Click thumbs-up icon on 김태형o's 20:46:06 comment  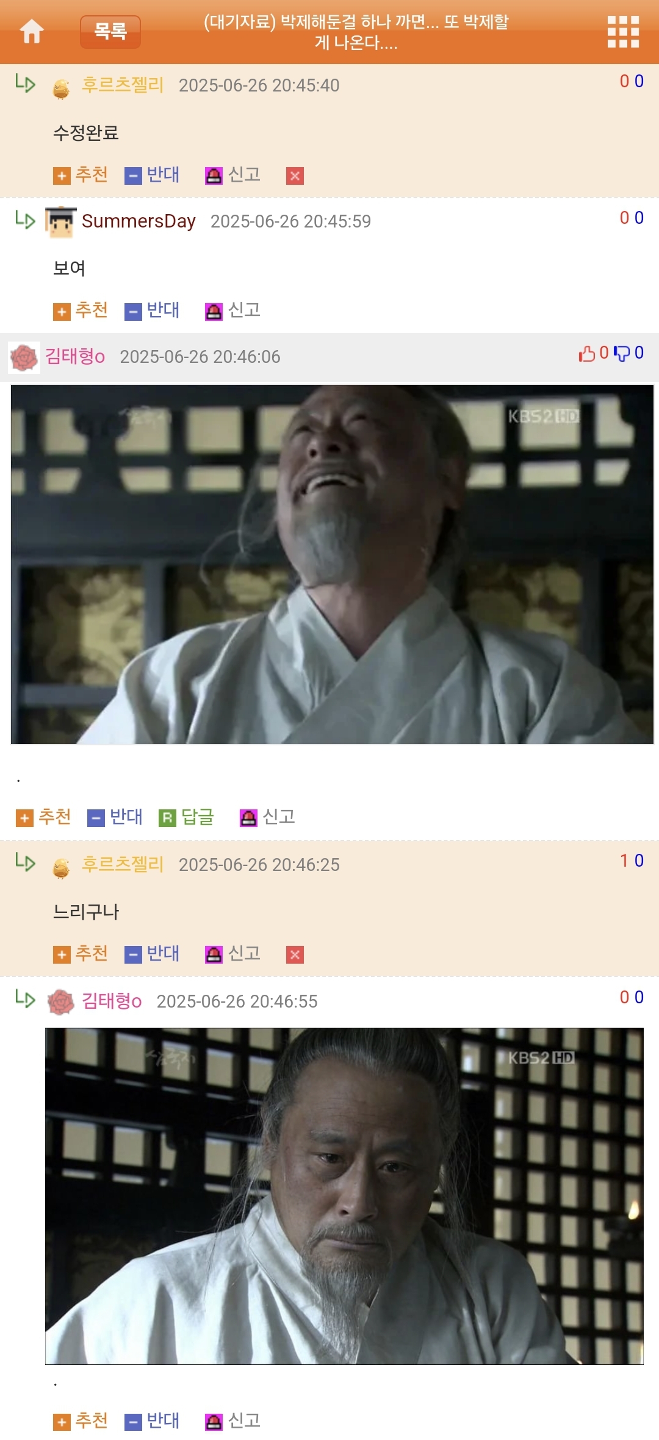[x=587, y=354]
